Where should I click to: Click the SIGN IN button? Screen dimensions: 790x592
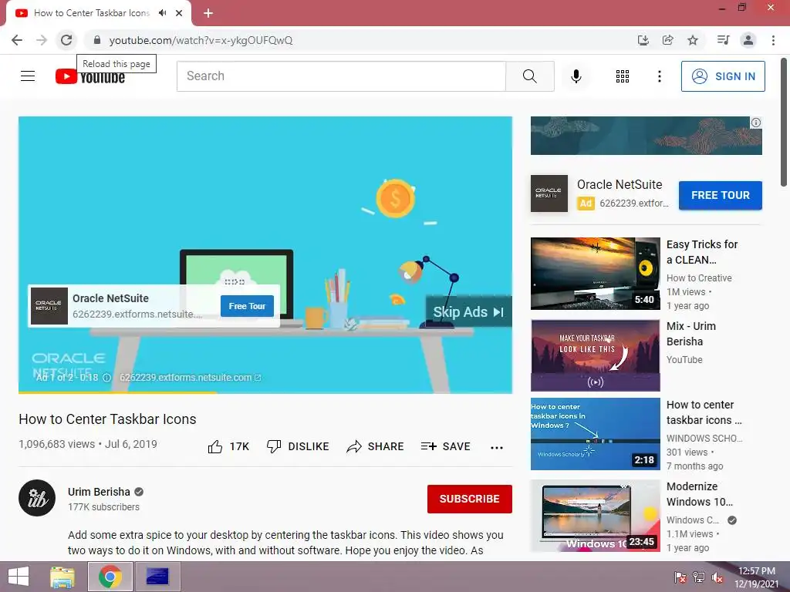[x=723, y=76]
